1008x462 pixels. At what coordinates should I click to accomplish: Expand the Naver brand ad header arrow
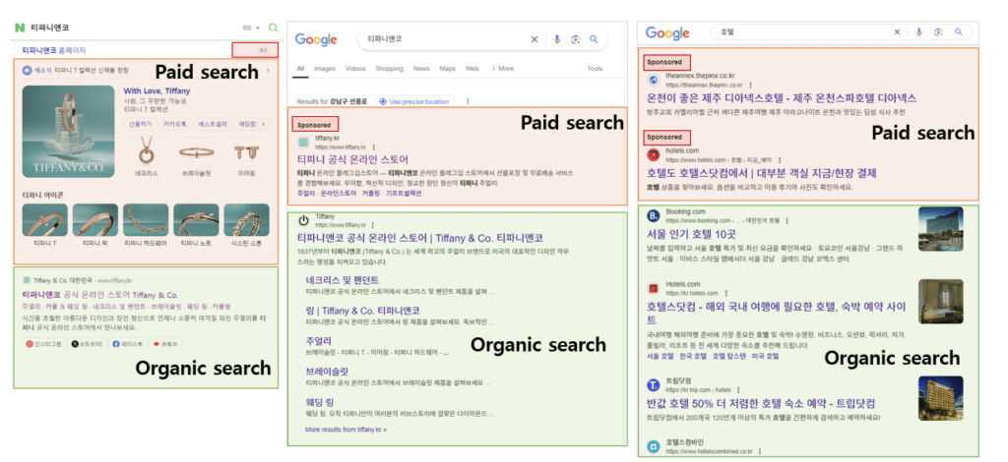268,70
